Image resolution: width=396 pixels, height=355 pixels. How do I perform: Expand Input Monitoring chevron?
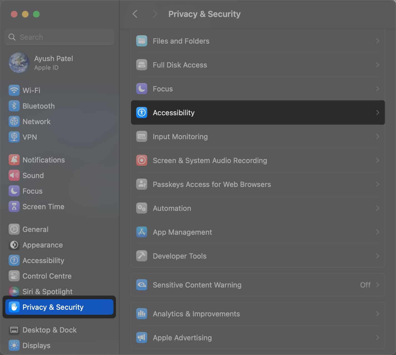[377, 136]
